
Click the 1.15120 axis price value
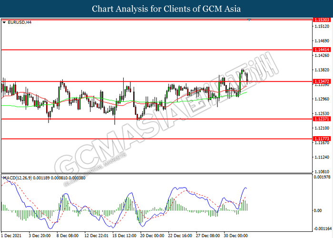(x=322, y=27)
